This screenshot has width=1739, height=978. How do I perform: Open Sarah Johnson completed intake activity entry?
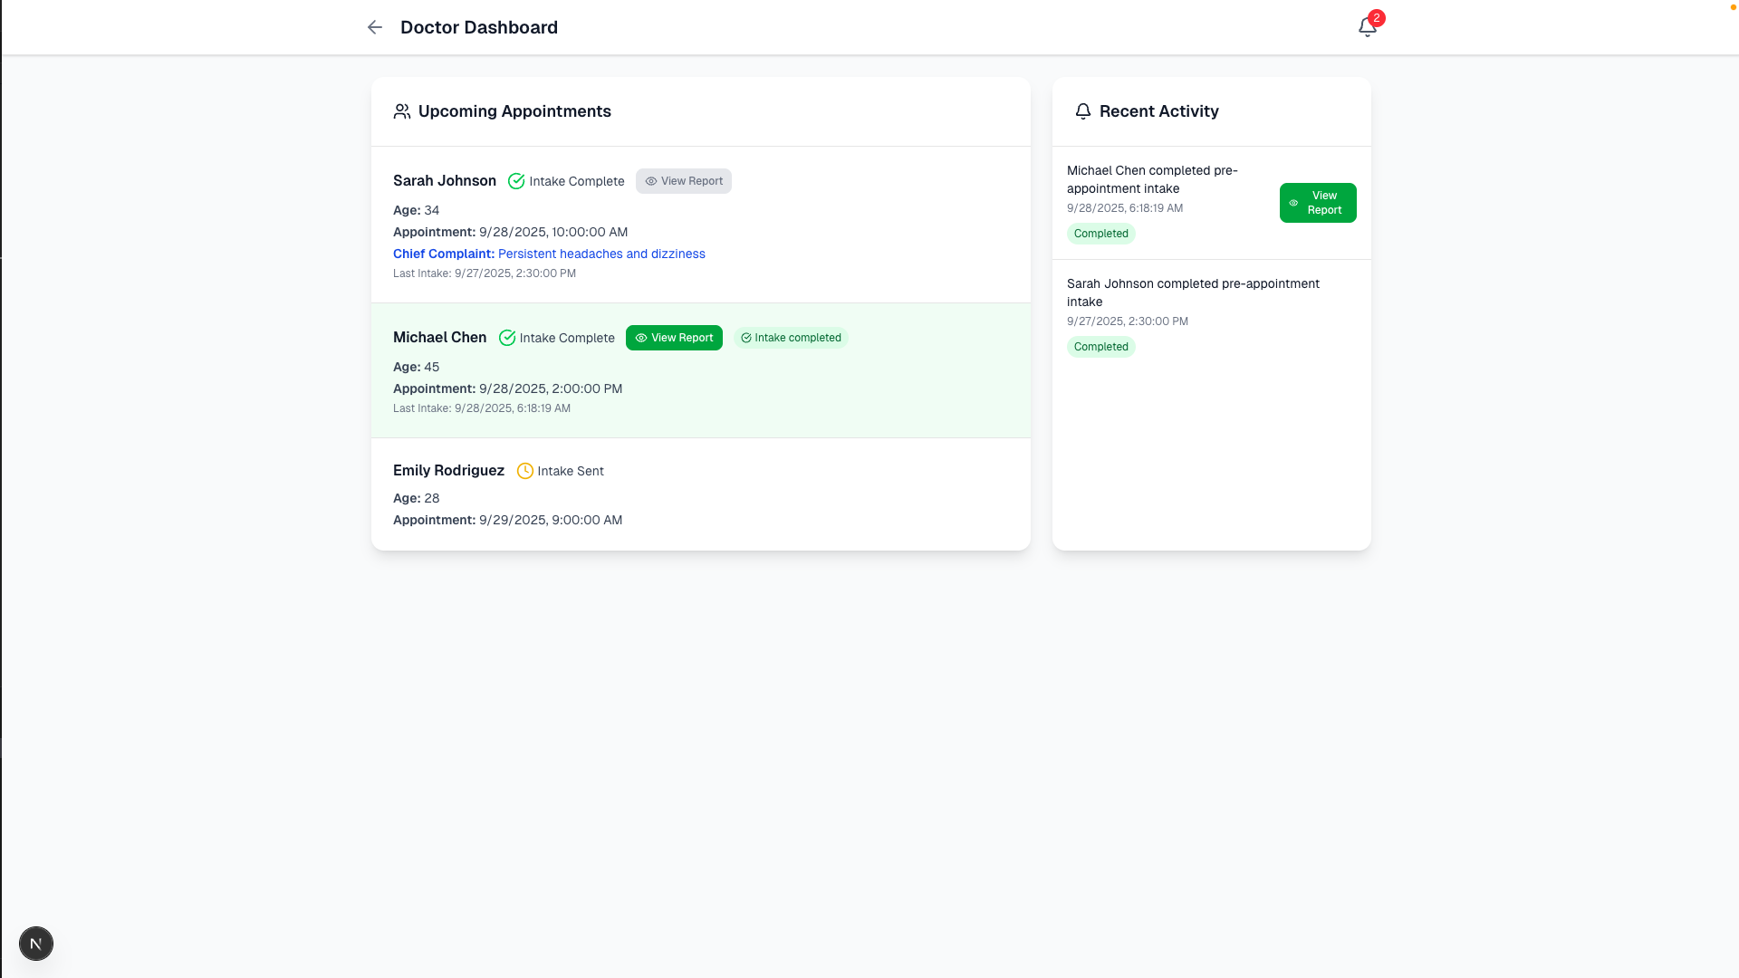(1192, 292)
